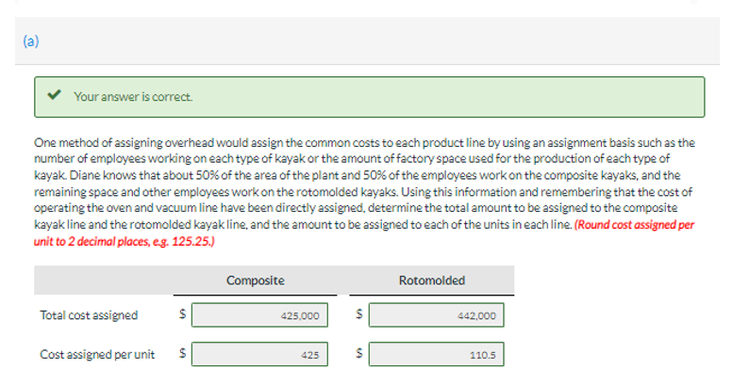The image size is (732, 385).
Task: Select the Rotomolded cost per unit field
Action: coord(436,354)
